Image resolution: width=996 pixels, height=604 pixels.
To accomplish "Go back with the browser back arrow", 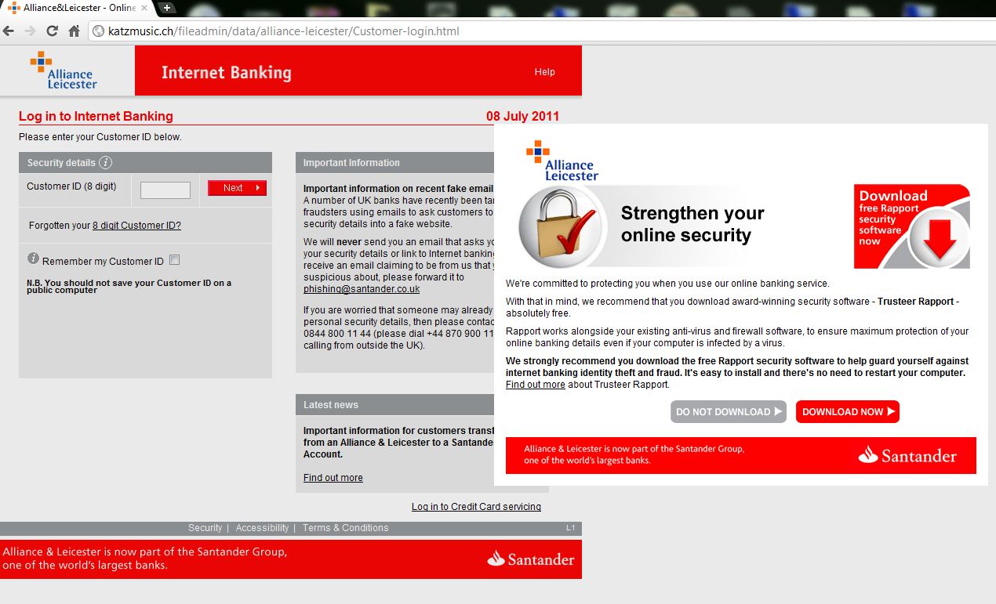I will 9,31.
